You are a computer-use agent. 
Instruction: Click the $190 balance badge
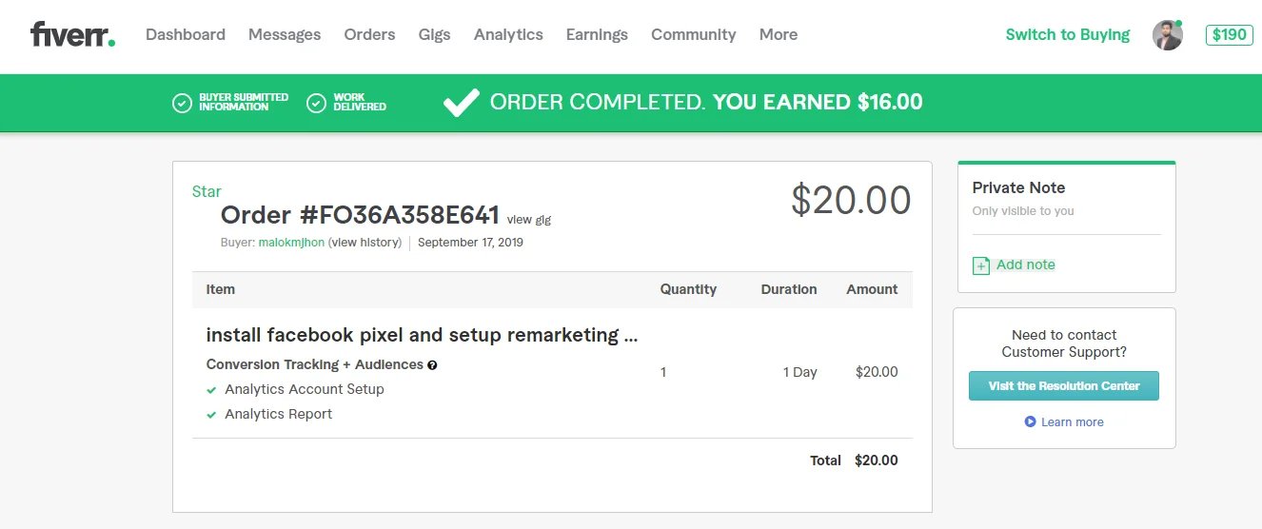pyautogui.click(x=1229, y=34)
